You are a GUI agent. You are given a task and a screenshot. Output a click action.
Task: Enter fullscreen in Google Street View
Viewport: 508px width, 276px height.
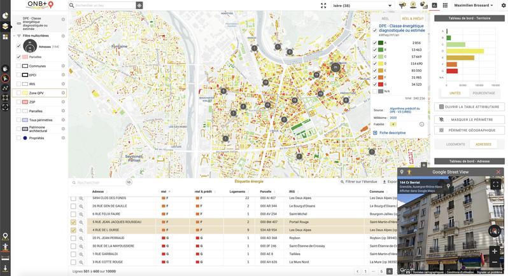[495, 184]
